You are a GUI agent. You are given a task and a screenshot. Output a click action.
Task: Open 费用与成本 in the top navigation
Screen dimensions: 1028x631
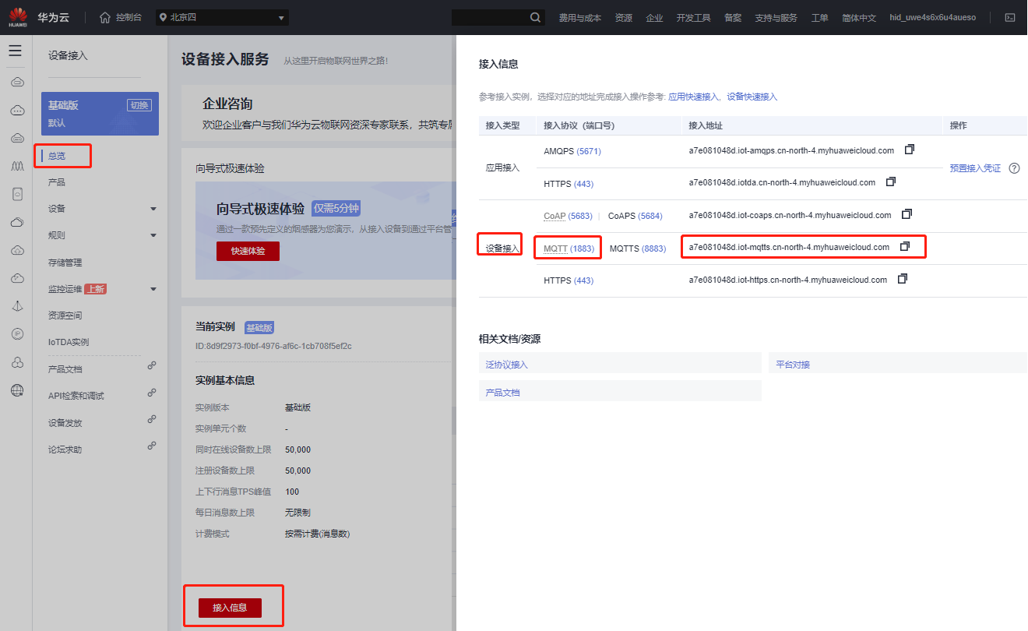579,18
